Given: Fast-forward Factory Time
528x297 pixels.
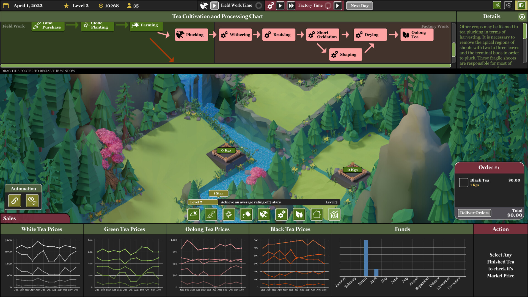Looking at the screenshot, I should 291,5.
